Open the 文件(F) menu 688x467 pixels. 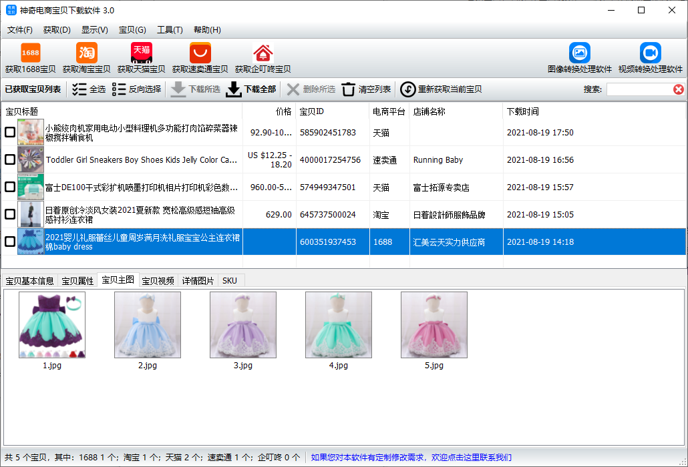(20, 30)
